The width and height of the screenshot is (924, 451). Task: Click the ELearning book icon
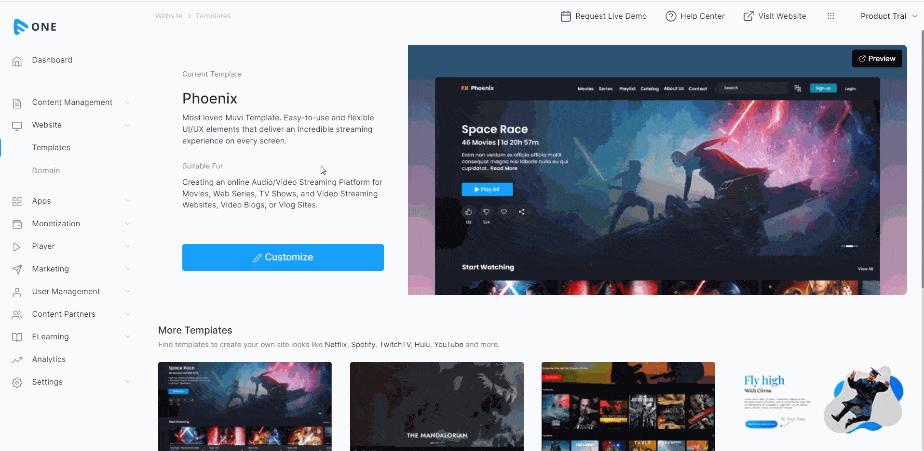[x=17, y=337]
